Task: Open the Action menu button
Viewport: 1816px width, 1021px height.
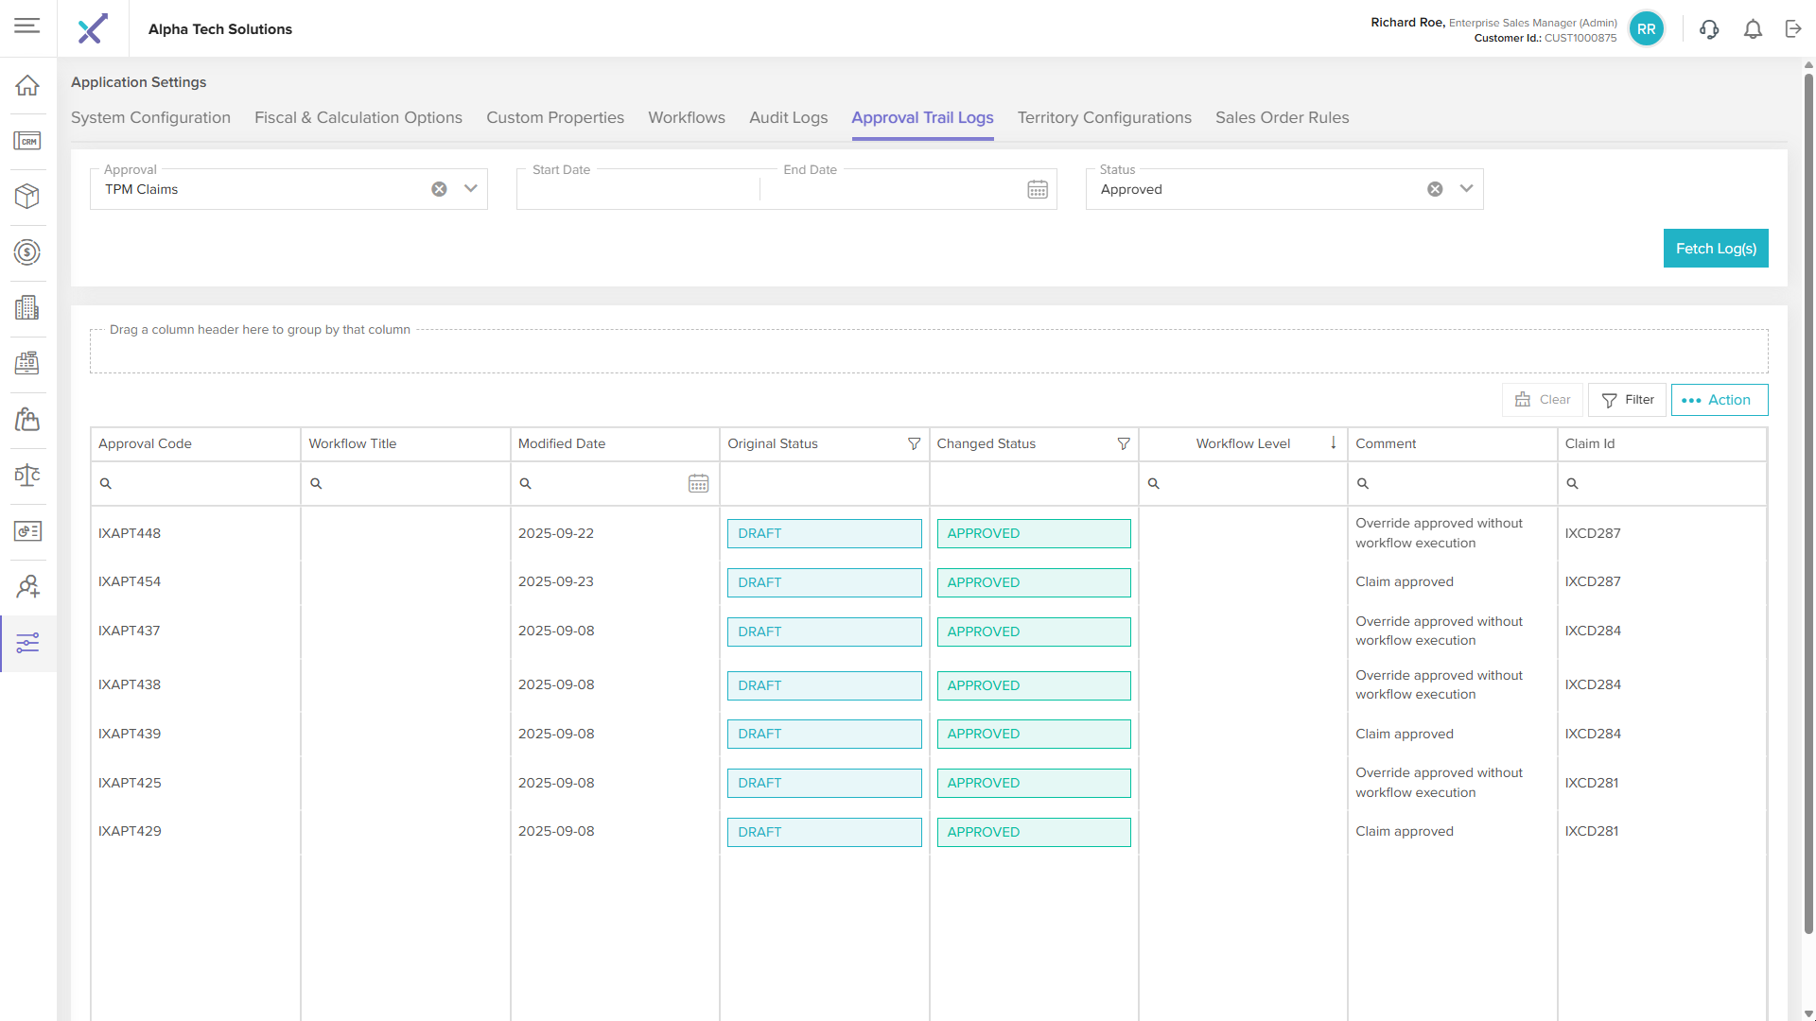Action: coord(1719,400)
